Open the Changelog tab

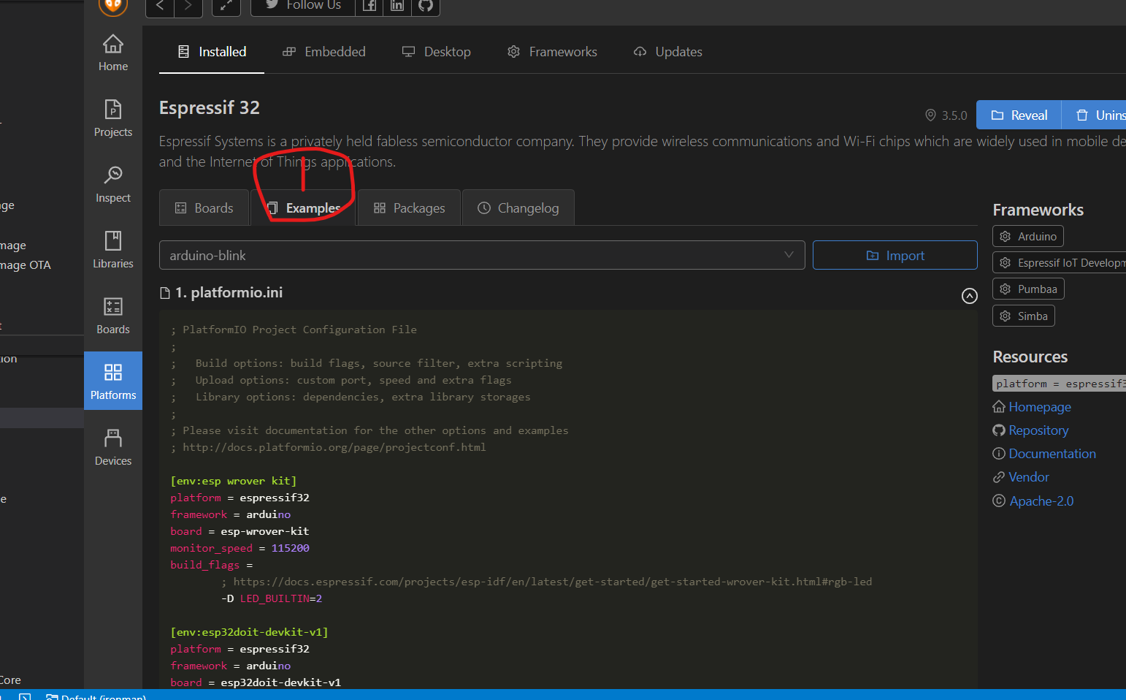point(518,208)
